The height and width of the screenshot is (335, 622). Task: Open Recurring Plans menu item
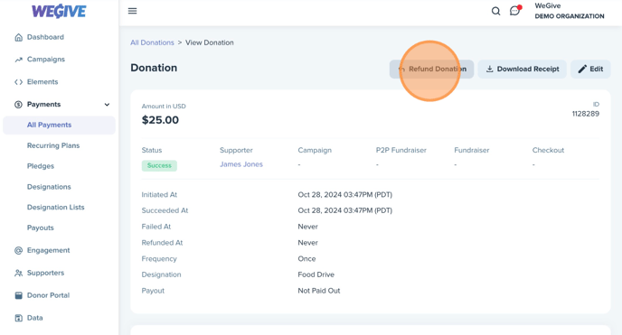point(53,145)
